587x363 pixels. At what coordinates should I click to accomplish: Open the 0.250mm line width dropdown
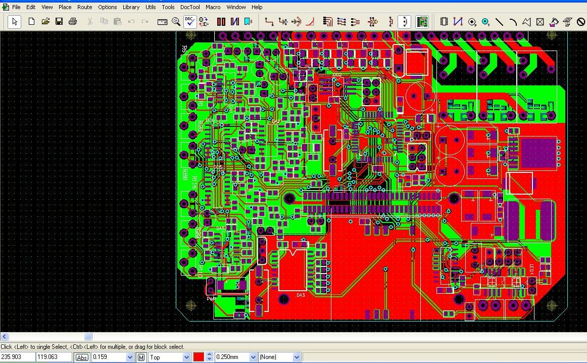[253, 357]
